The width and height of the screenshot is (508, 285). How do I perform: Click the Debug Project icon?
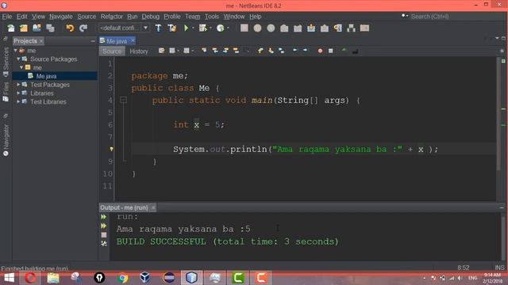click(203, 28)
